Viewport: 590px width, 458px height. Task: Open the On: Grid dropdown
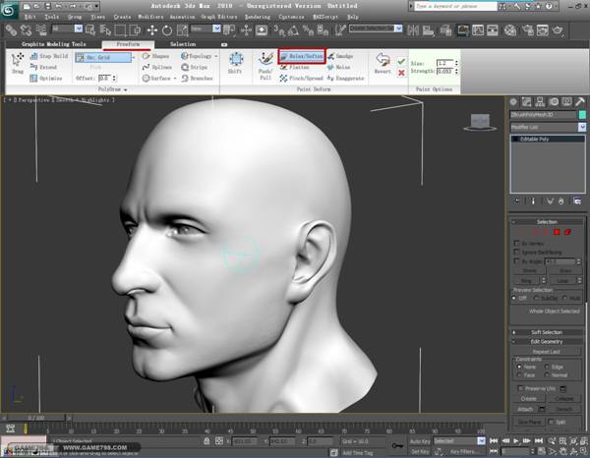105,57
